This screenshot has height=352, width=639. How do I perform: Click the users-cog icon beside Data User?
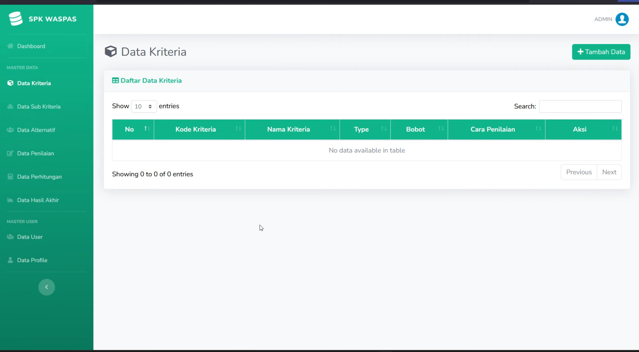click(x=10, y=237)
